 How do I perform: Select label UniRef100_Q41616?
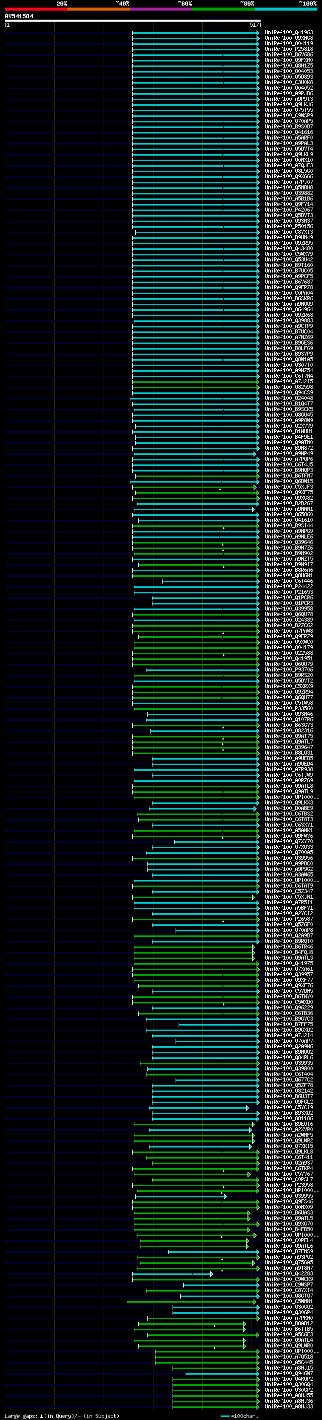(289, 132)
